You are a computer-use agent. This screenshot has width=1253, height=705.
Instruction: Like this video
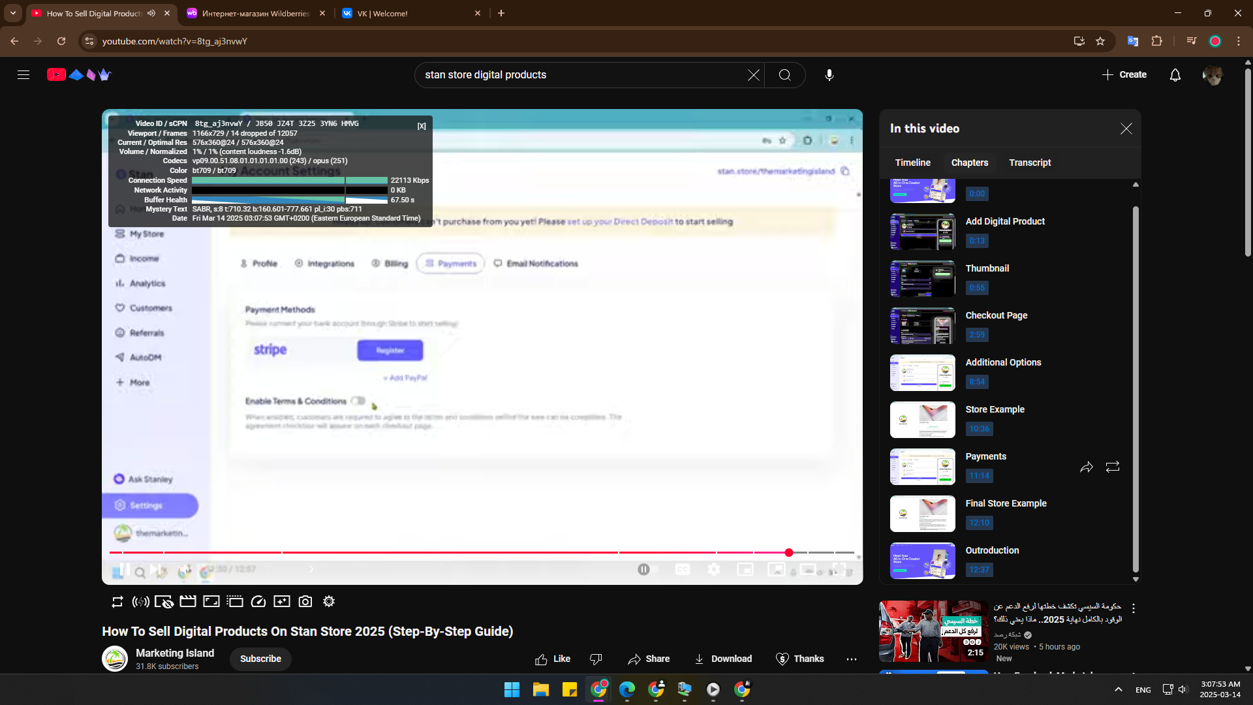552,659
